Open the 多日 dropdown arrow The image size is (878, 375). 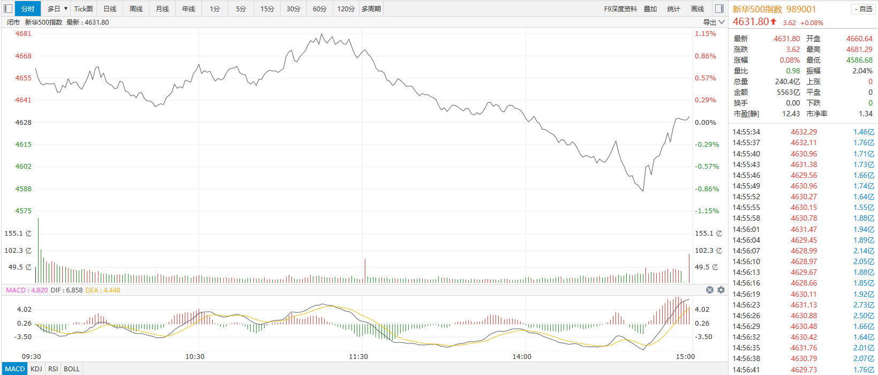(x=66, y=9)
